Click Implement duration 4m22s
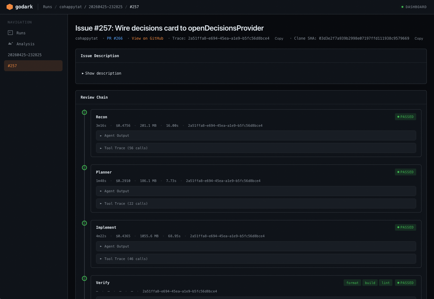 click(x=101, y=236)
